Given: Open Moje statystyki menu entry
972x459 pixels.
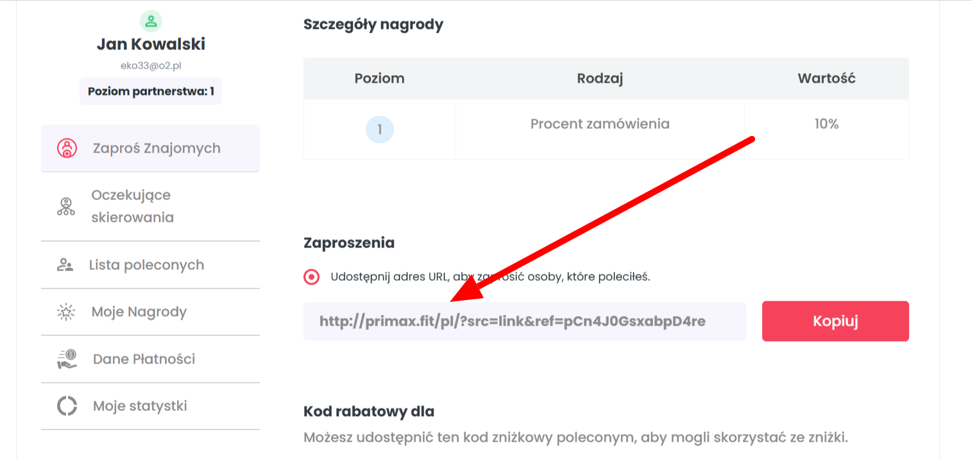Looking at the screenshot, I should click(150, 406).
